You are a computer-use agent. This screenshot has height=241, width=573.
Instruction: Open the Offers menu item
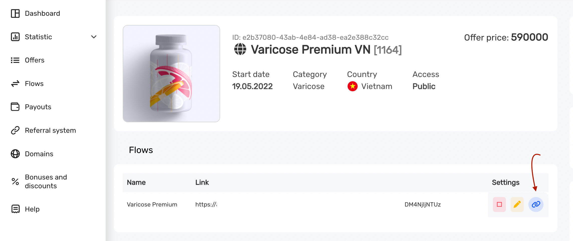tap(35, 60)
